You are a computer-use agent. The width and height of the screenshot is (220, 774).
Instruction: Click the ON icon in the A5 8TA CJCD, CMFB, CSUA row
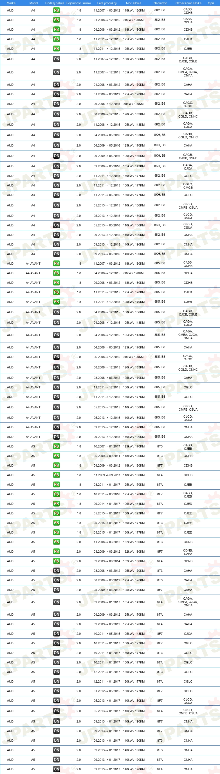point(57,711)
